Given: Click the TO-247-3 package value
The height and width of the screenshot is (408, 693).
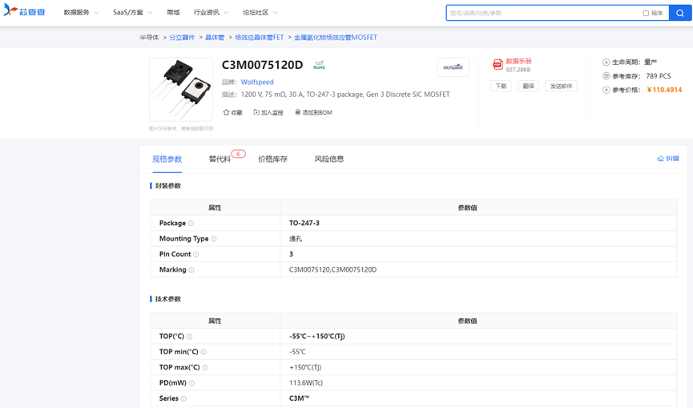Looking at the screenshot, I should coord(304,223).
